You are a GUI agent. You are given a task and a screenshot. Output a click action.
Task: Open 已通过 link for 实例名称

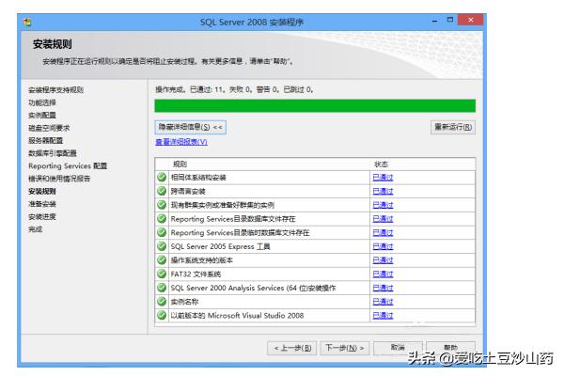(x=383, y=302)
